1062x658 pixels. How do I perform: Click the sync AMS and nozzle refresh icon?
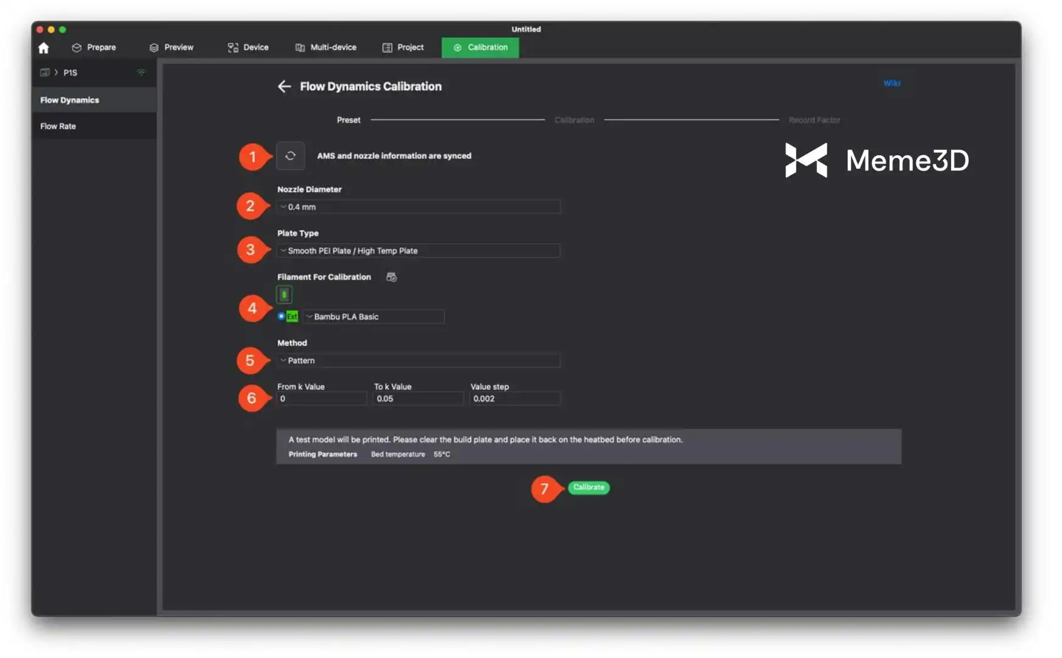[x=290, y=156]
